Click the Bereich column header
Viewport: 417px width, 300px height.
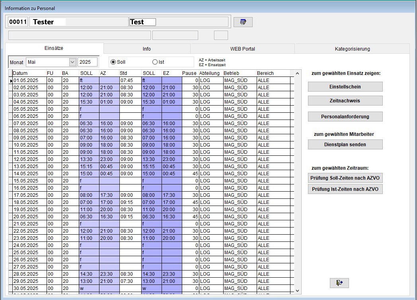pos(273,73)
